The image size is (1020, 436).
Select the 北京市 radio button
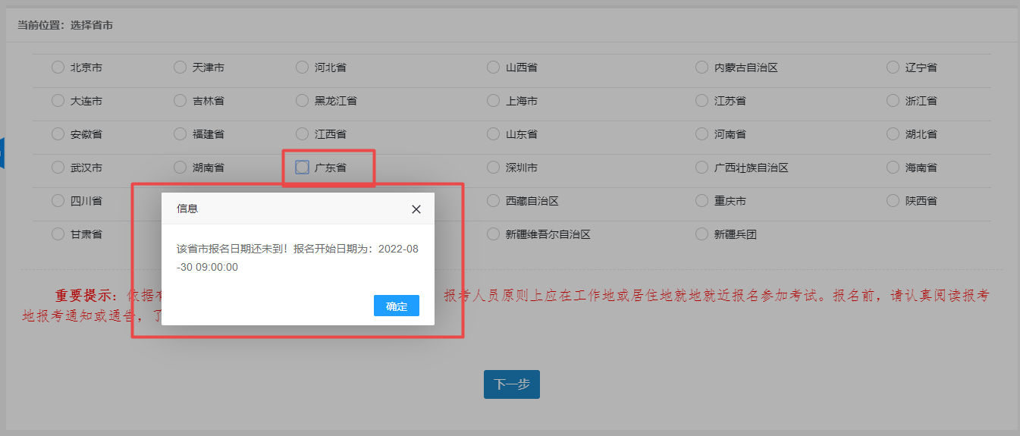(58, 67)
